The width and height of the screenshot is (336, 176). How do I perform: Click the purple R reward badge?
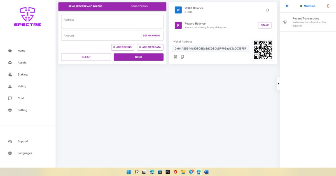178,25
